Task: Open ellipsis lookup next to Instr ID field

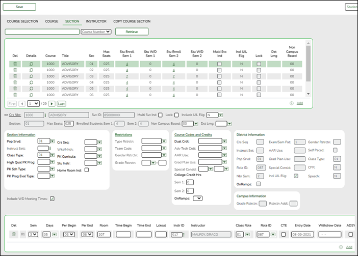Action: (184, 234)
